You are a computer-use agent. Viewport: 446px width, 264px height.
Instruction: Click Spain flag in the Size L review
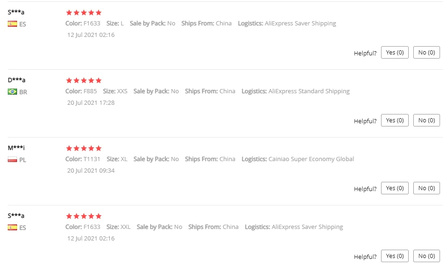(12, 24)
